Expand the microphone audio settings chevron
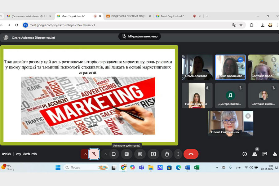The width and height of the screenshot is (279, 186). point(85,154)
